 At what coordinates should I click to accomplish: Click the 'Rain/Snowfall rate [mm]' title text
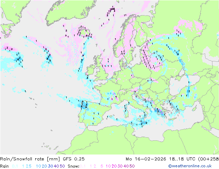pyautogui.click(x=30, y=159)
